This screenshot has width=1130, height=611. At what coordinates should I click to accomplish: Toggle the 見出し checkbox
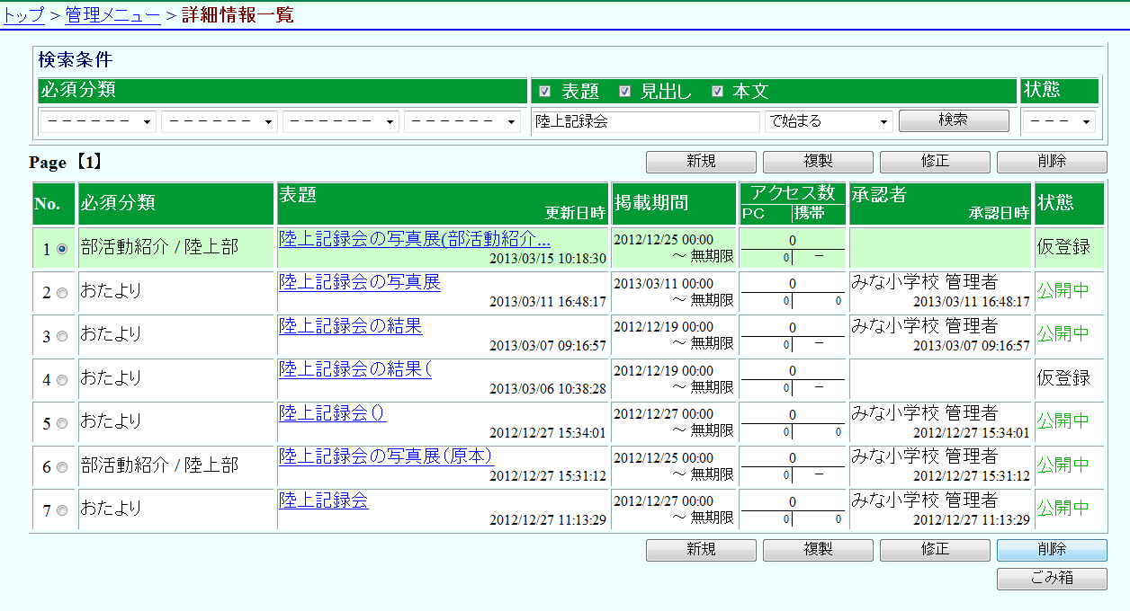point(624,92)
